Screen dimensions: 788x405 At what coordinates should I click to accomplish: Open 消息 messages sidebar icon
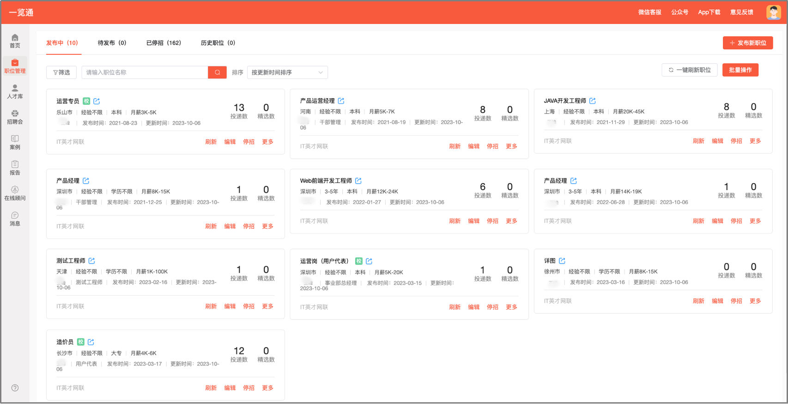[x=15, y=219]
